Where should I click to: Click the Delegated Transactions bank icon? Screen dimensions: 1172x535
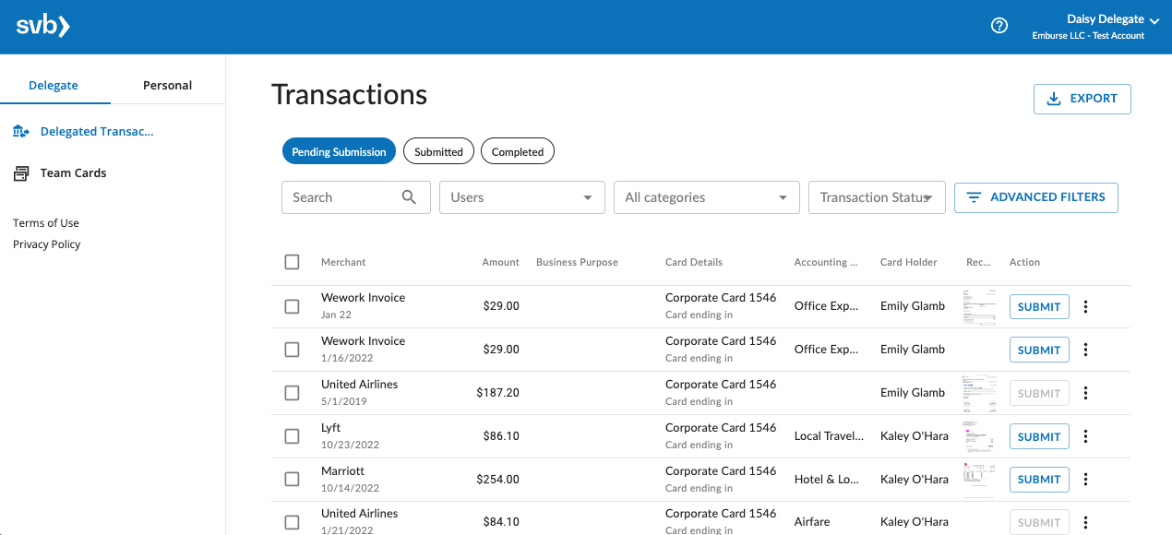[21, 132]
